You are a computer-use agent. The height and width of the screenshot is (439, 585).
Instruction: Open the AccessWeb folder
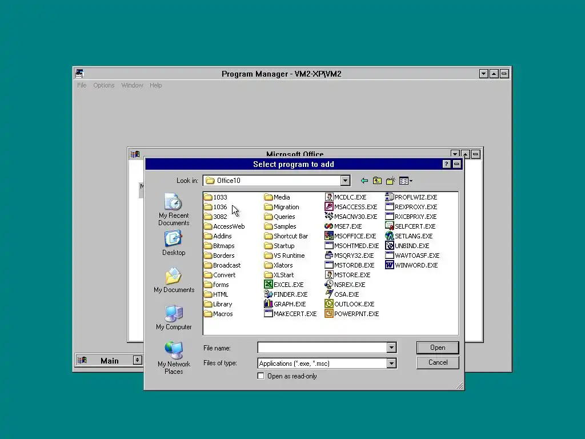pyautogui.click(x=225, y=226)
